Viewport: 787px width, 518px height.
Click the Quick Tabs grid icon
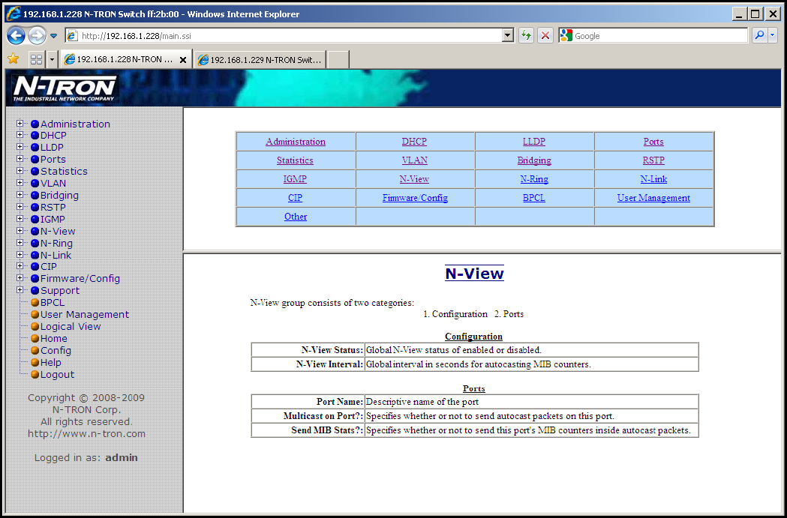pos(36,59)
